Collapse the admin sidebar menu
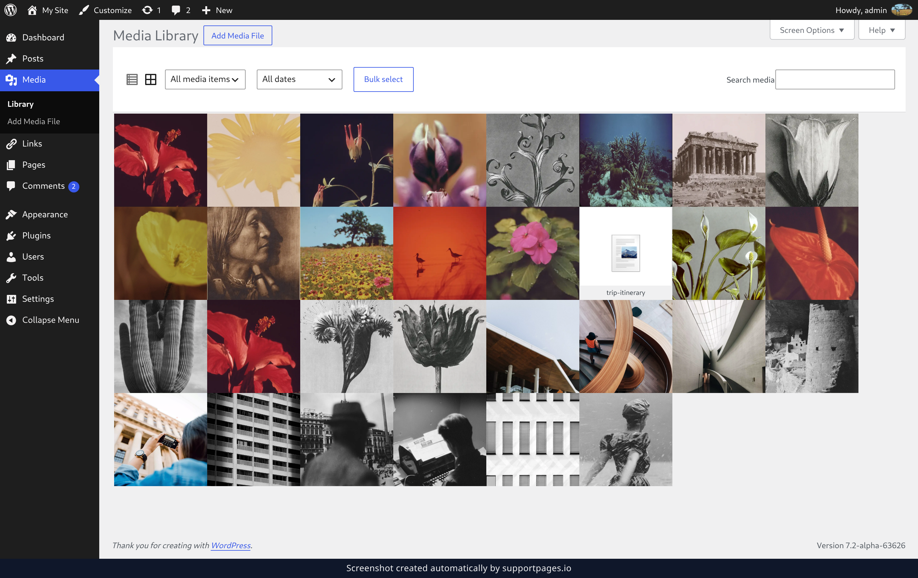 tap(50, 320)
